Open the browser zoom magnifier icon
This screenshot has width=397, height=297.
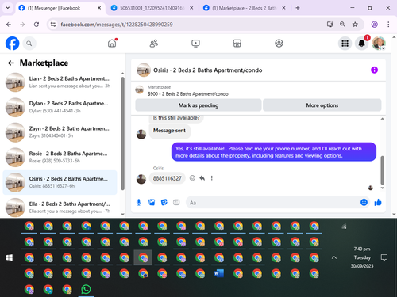point(342,25)
